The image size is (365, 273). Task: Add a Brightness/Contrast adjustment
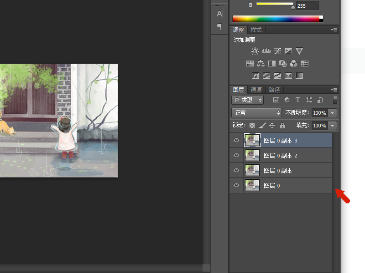tap(255, 51)
